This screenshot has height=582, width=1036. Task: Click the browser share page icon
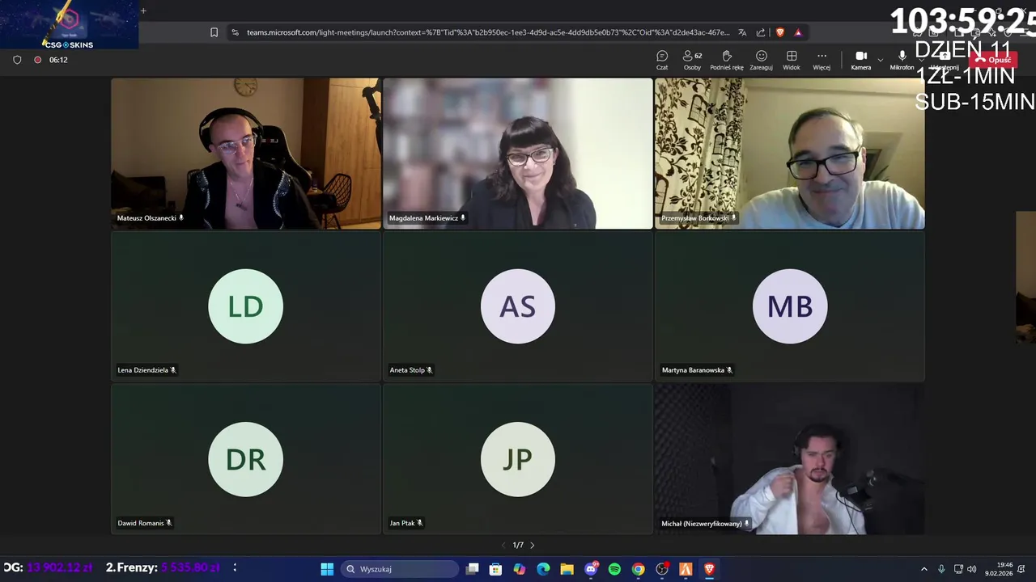point(761,32)
